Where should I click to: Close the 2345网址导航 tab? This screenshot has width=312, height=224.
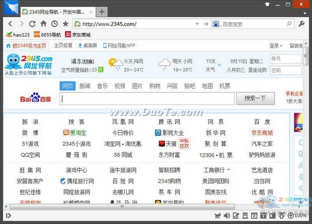click(91, 12)
